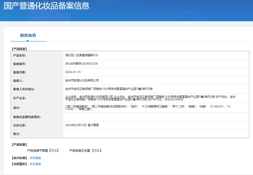Open 预览 link for 产品包装平面图

tap(54, 151)
